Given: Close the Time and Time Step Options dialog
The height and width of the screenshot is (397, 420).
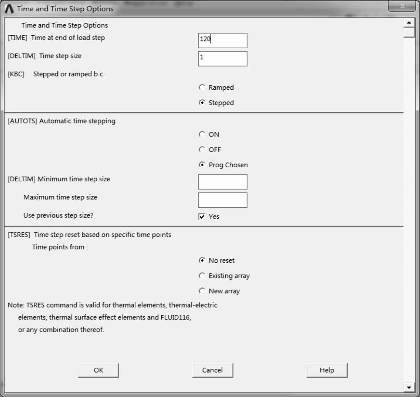Looking at the screenshot, I should click(402, 6).
